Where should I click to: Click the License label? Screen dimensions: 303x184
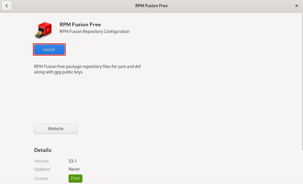point(41,179)
